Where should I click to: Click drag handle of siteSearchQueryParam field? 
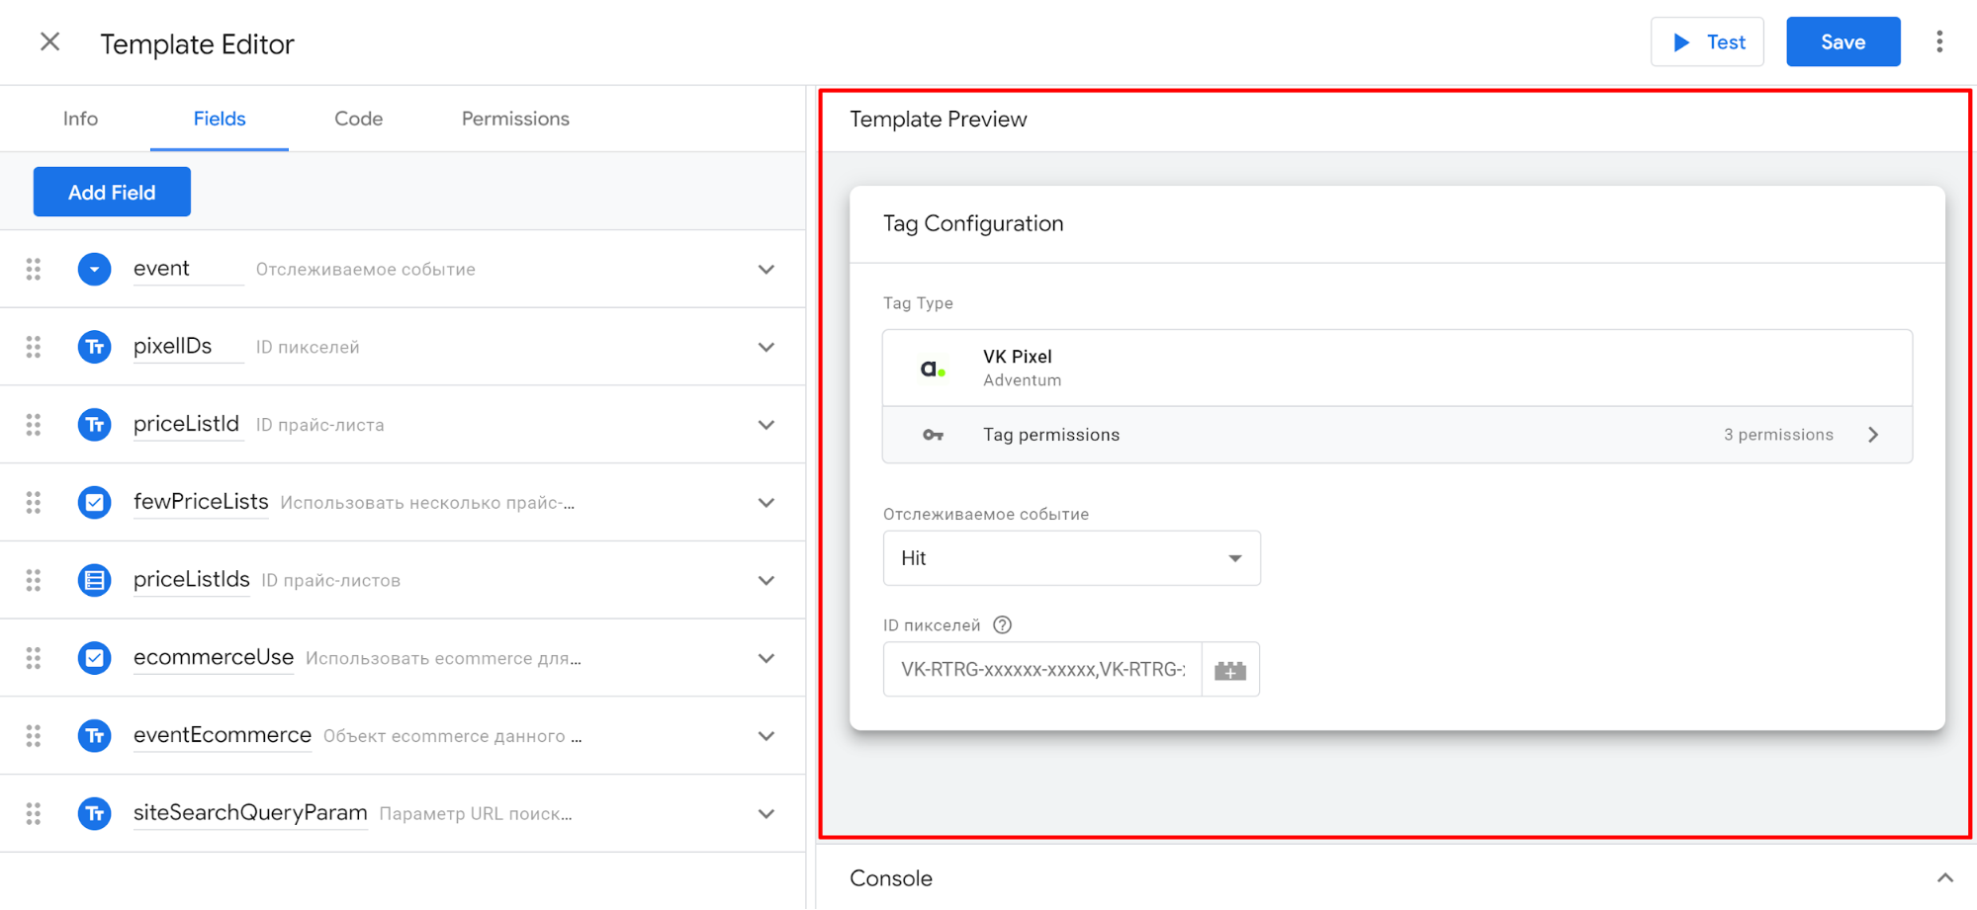click(x=34, y=813)
